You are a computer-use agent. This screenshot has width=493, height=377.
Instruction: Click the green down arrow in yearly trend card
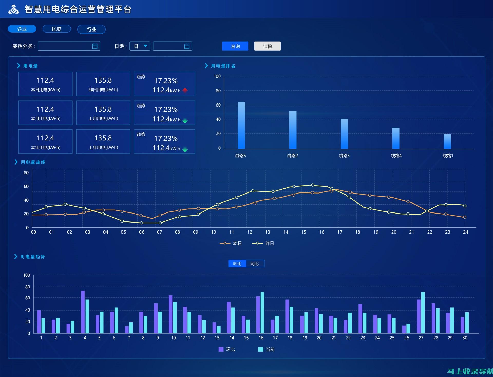coord(185,149)
